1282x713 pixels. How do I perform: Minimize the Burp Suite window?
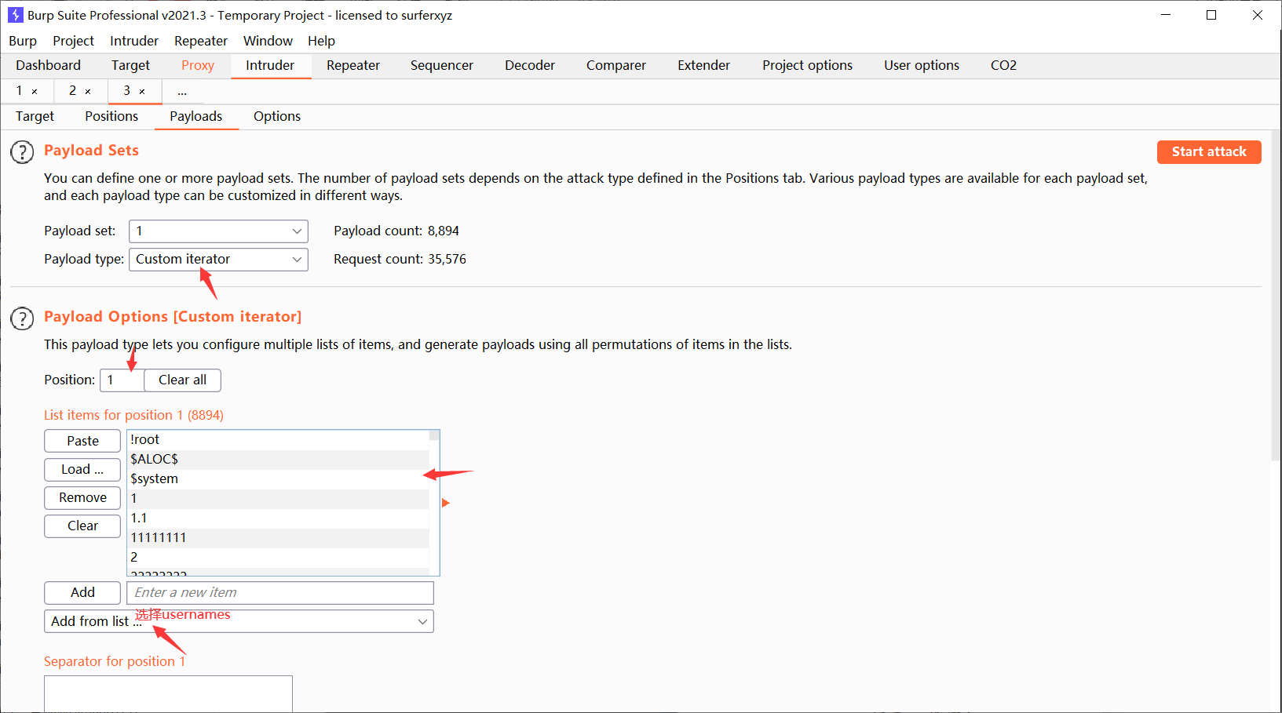click(x=1166, y=15)
